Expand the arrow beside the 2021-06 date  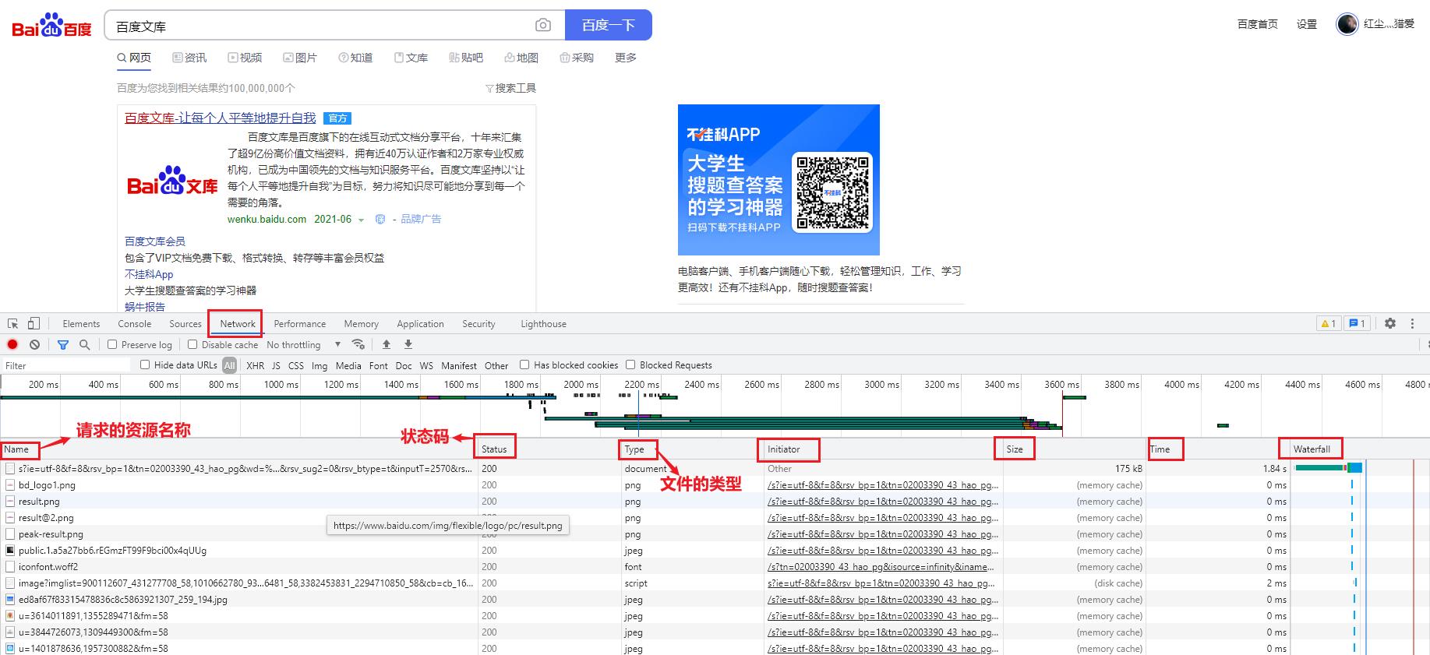361,220
